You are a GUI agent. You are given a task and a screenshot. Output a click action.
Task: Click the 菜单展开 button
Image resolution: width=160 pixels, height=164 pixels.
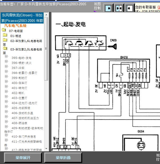23,158
